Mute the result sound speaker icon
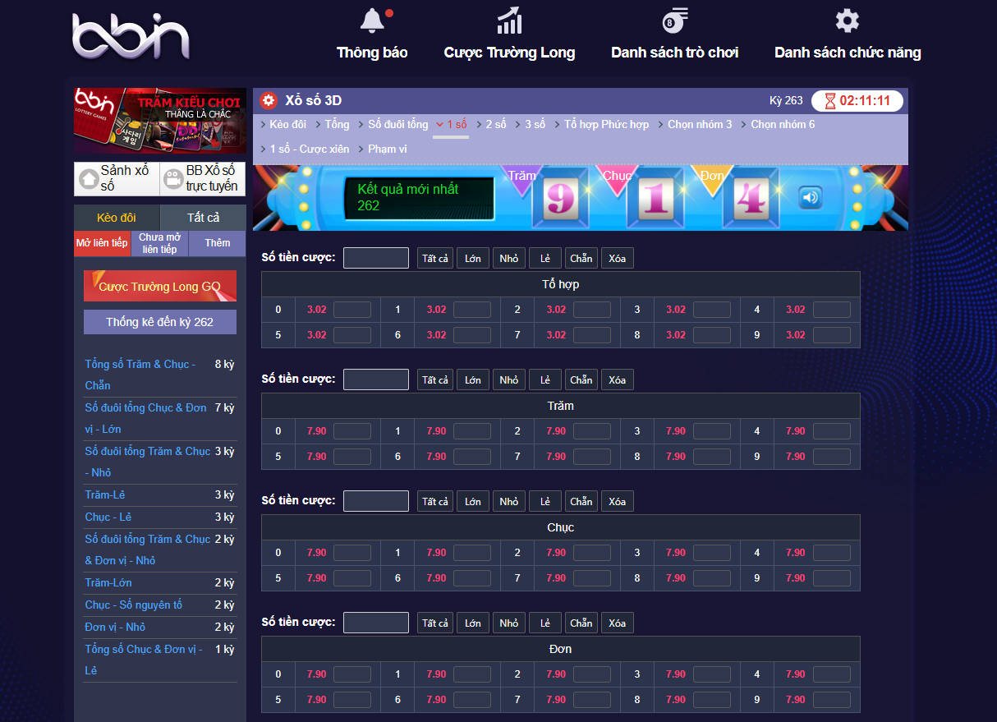997x722 pixels. [811, 198]
